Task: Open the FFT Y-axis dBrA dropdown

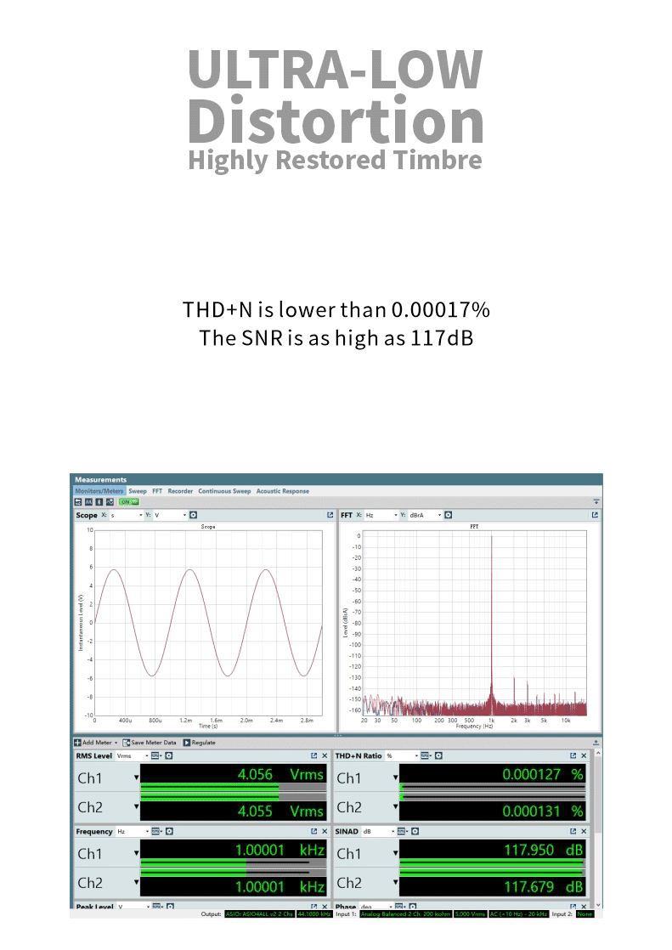Action: click(426, 515)
